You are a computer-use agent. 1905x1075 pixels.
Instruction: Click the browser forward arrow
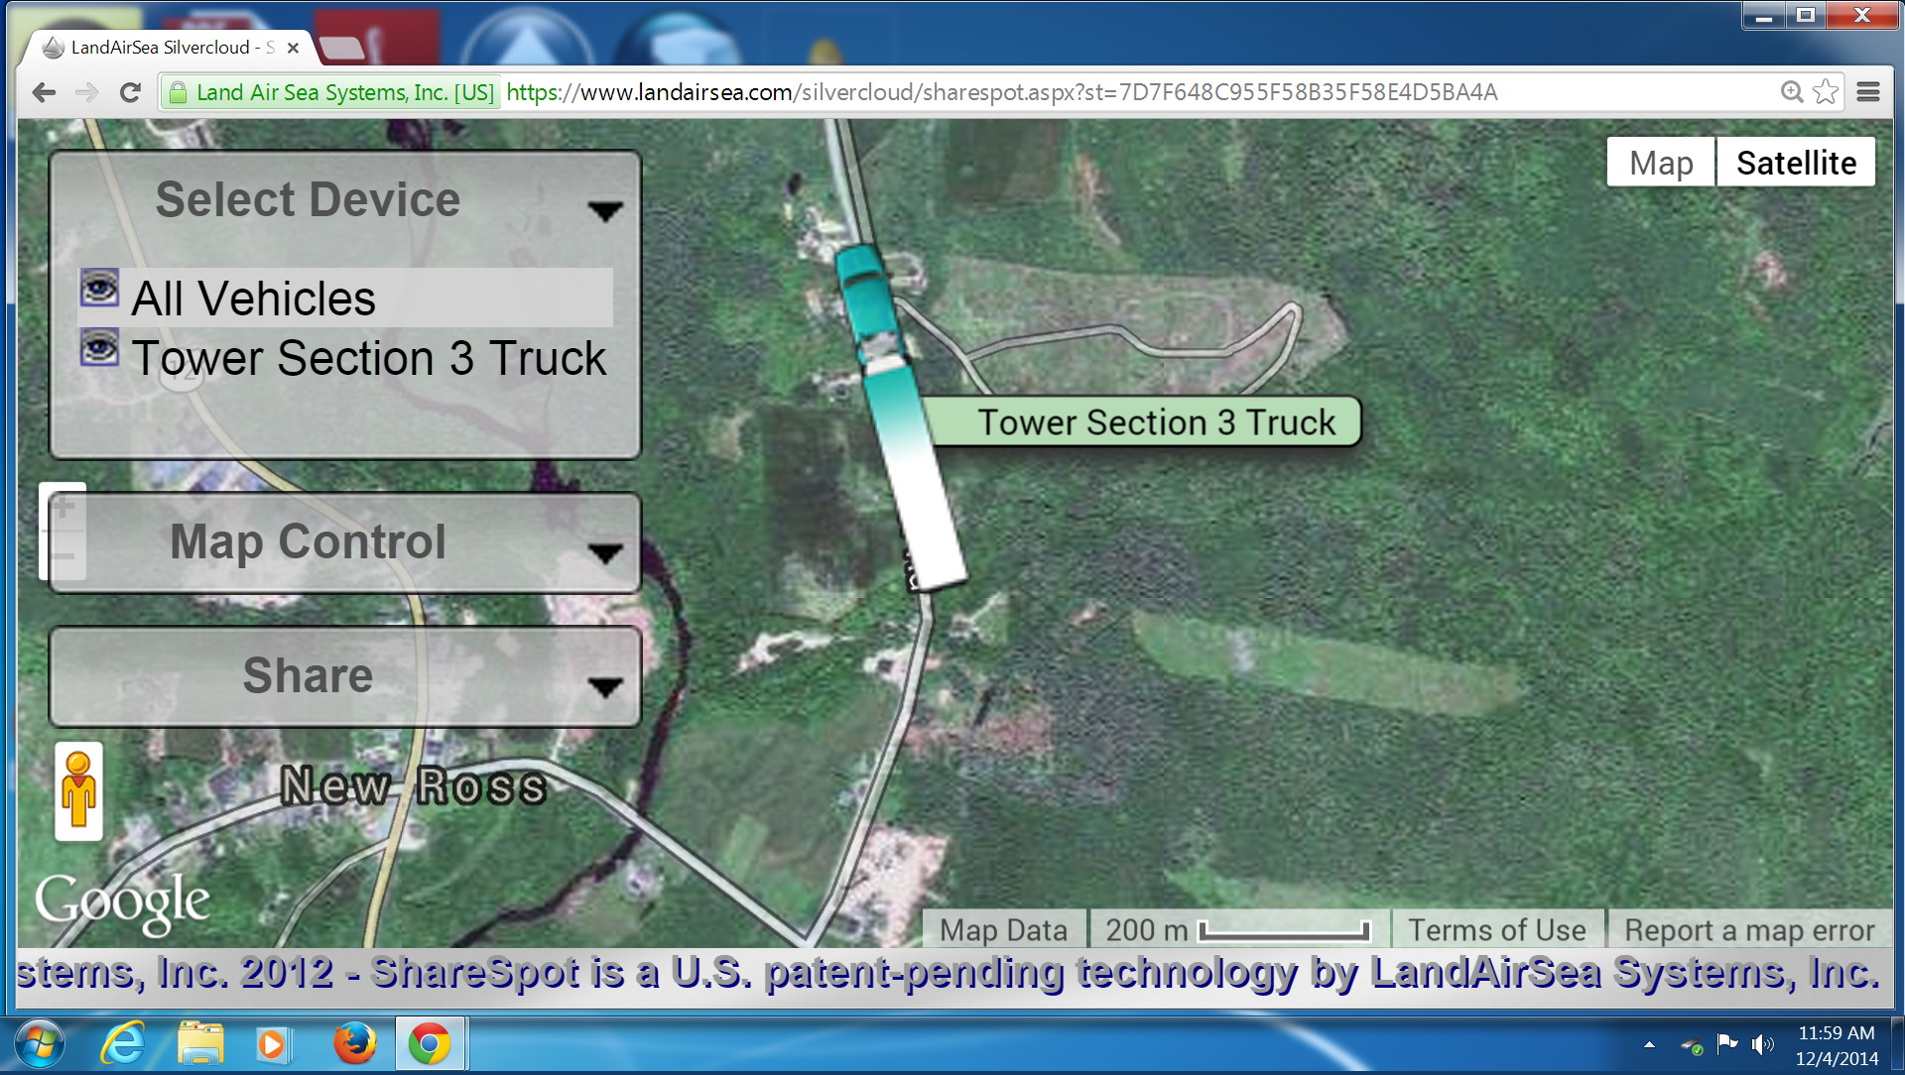pyautogui.click(x=87, y=92)
